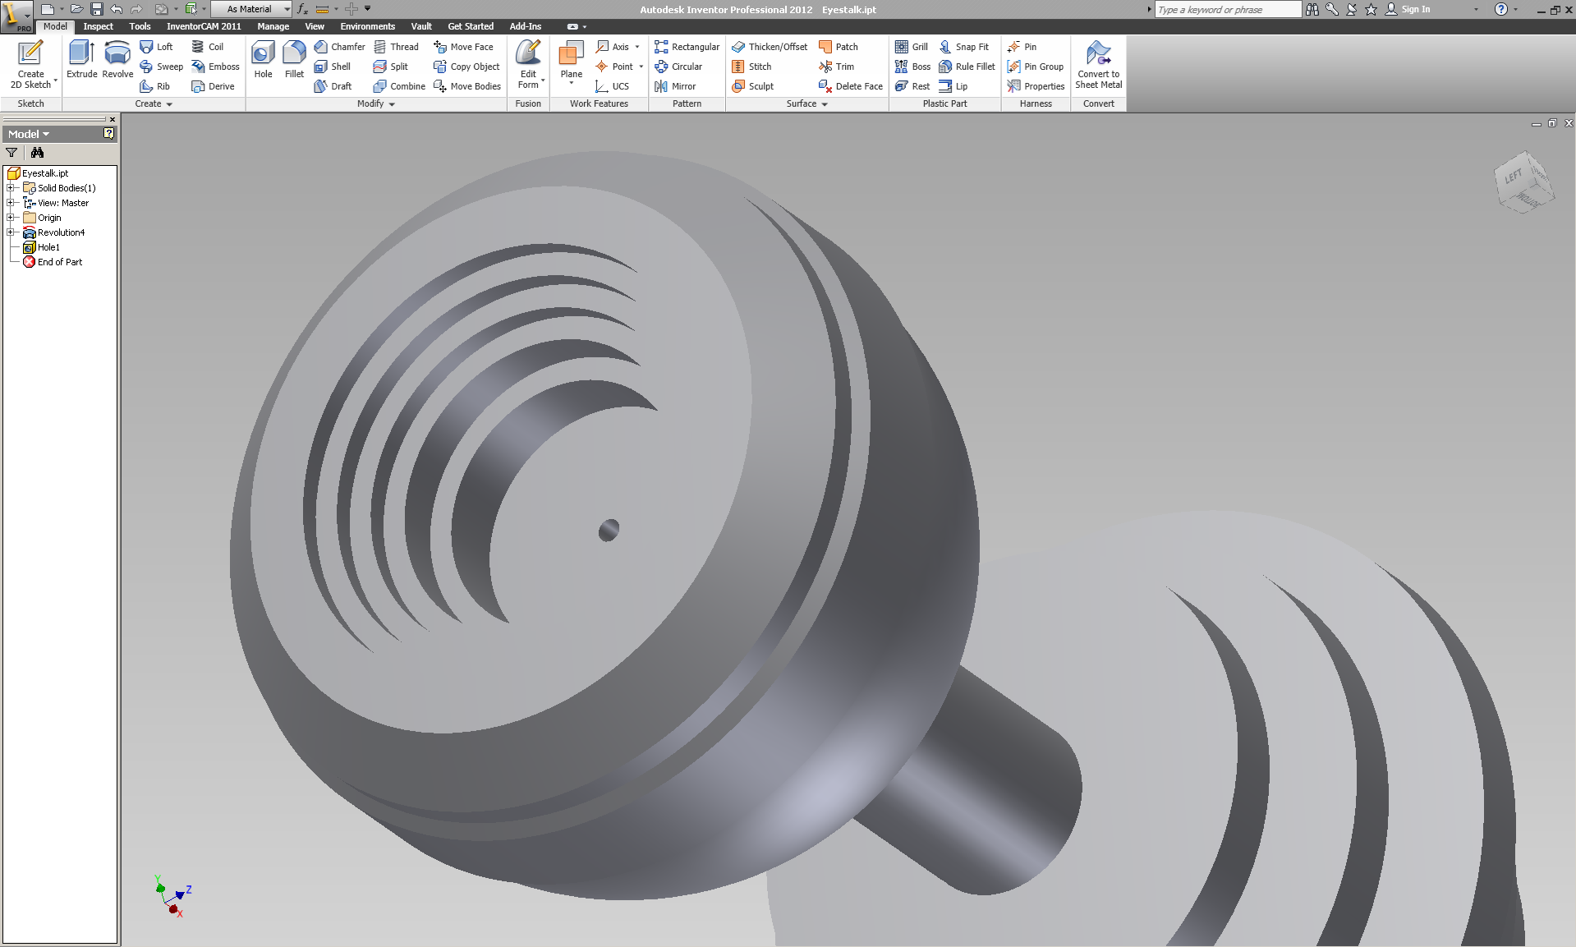This screenshot has height=947, width=1576.
Task: Open the browser filter funnel
Action: 11,153
